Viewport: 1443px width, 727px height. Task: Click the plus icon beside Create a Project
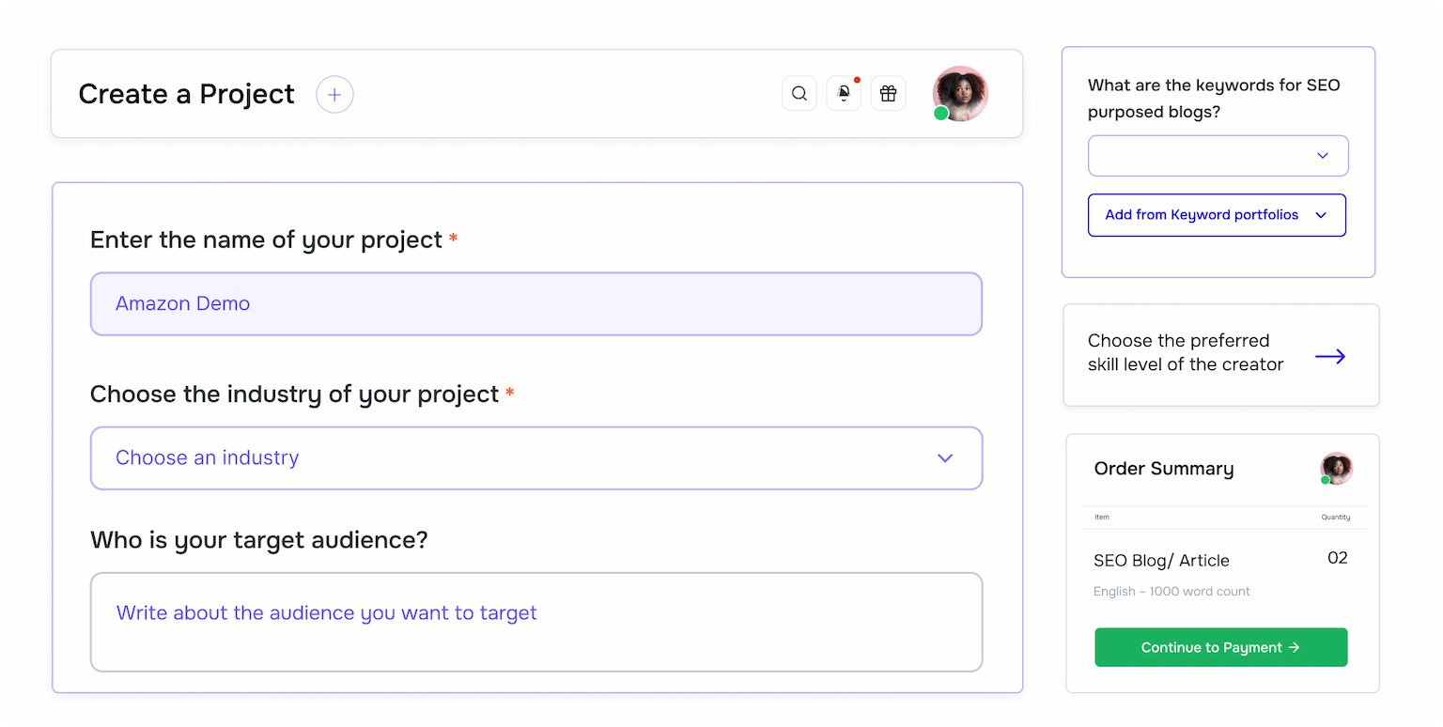click(334, 95)
